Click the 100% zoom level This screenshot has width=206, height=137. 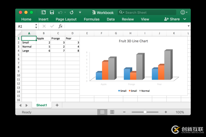(x=180, y=112)
